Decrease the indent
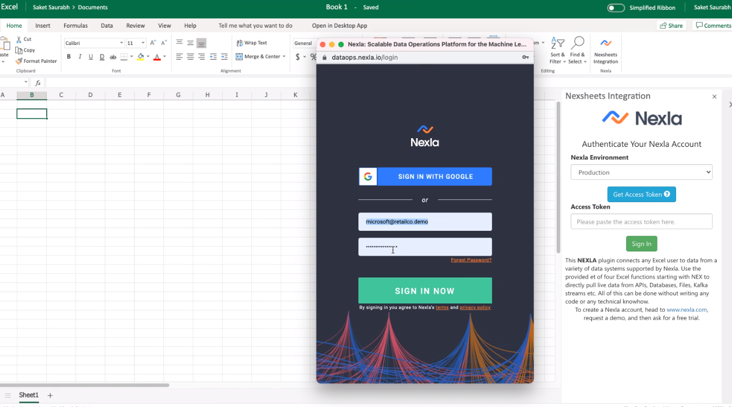The width and height of the screenshot is (732, 407). point(213,57)
